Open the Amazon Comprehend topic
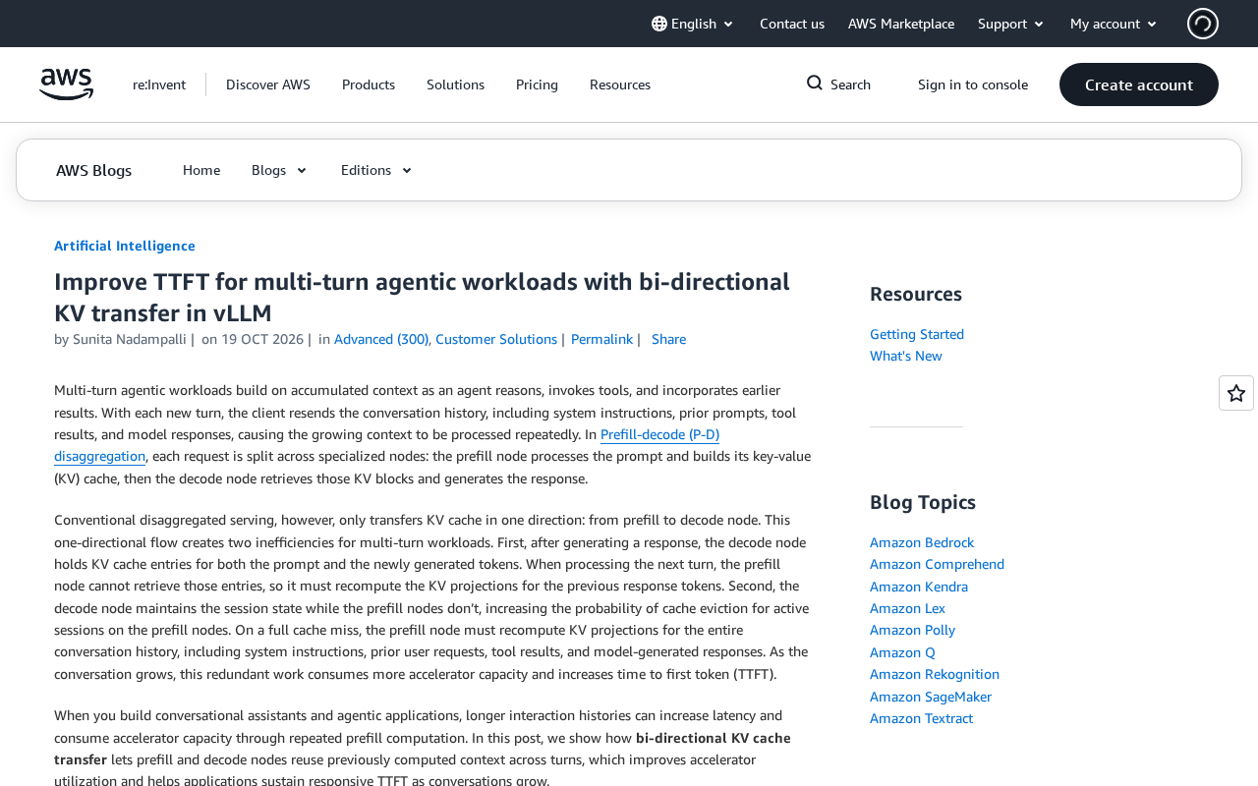The height and width of the screenshot is (786, 1258). [x=937, y=564]
